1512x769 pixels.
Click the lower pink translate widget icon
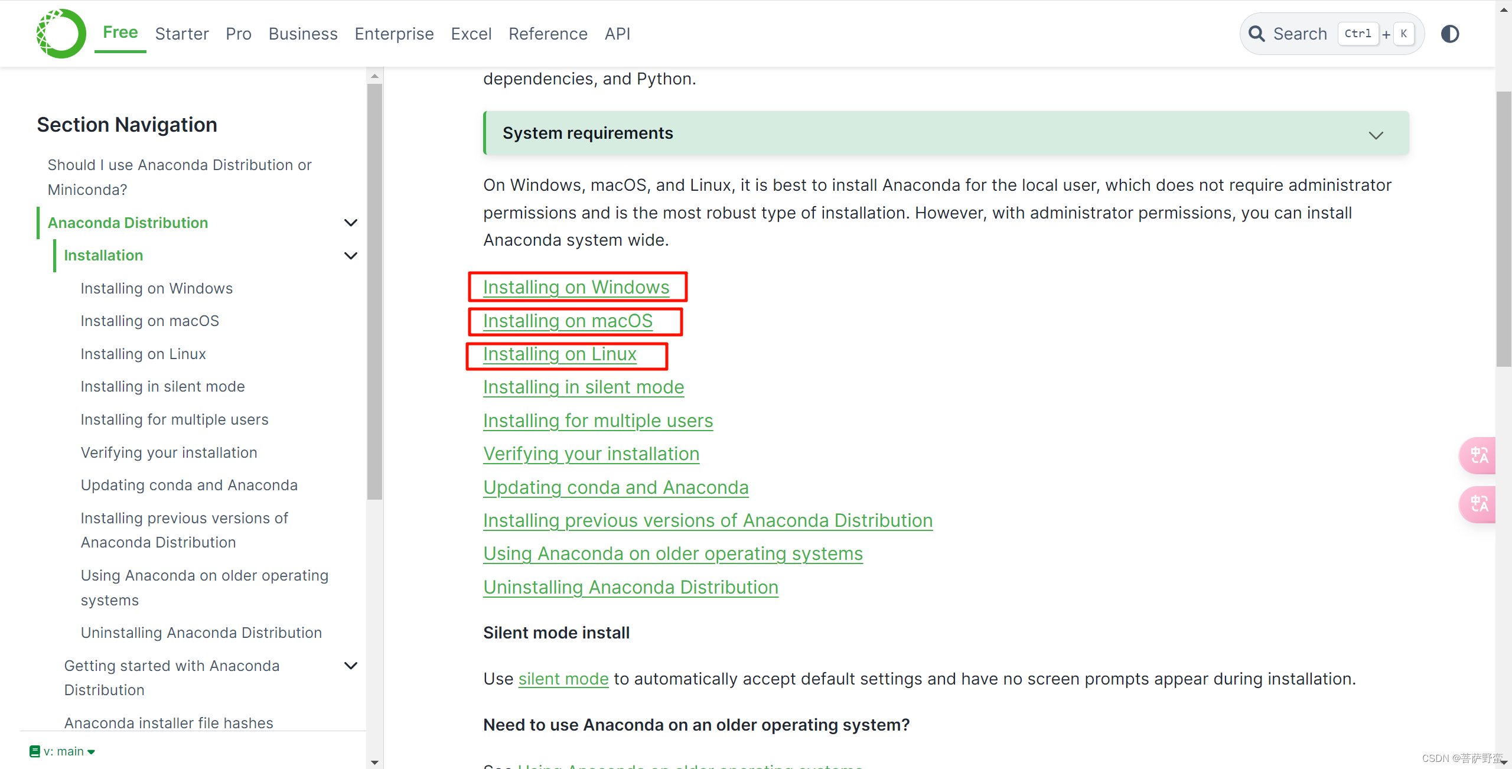click(x=1479, y=504)
